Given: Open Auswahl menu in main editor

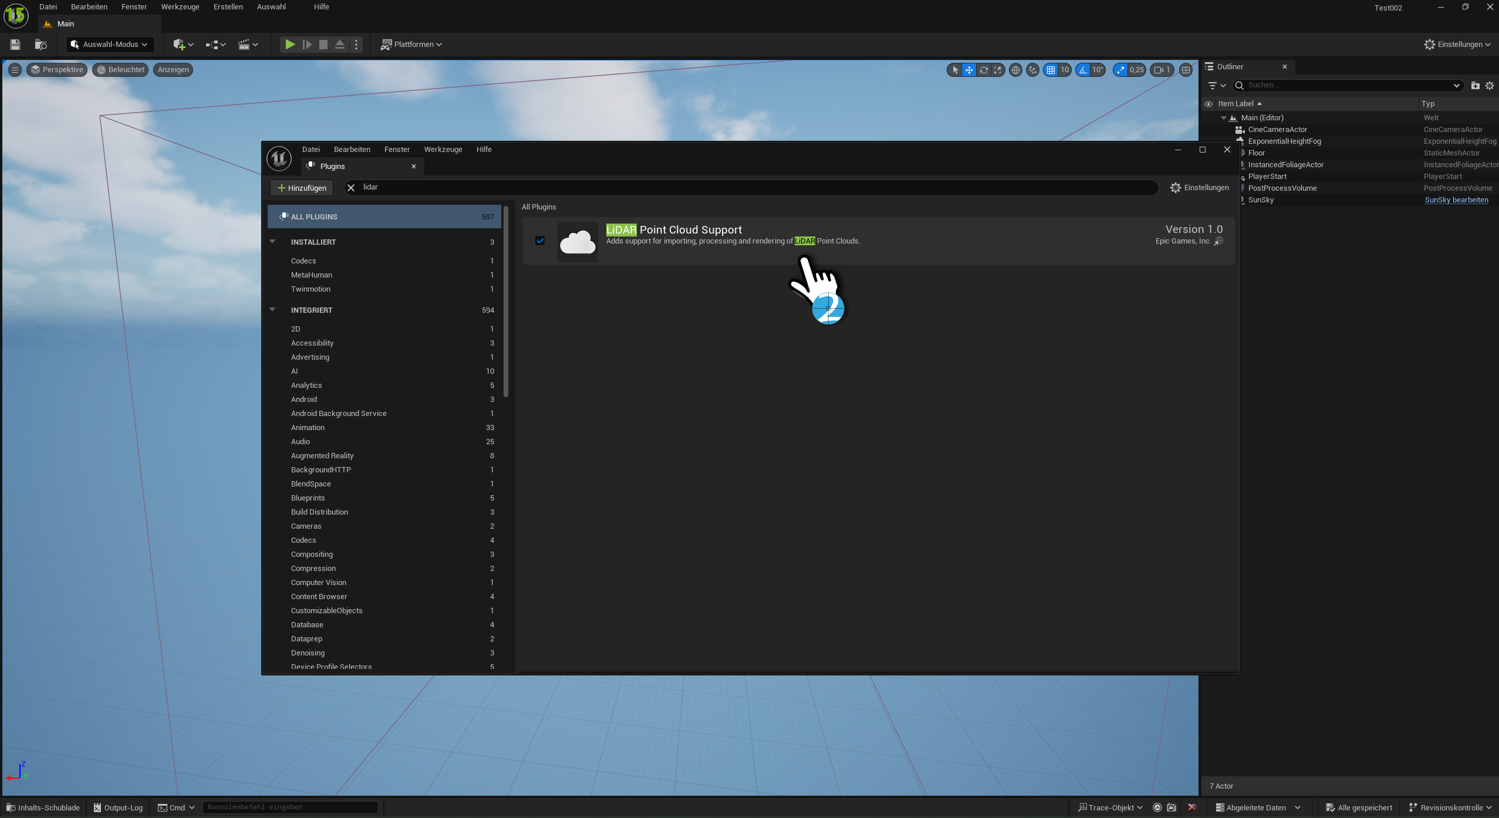Looking at the screenshot, I should 271,7.
